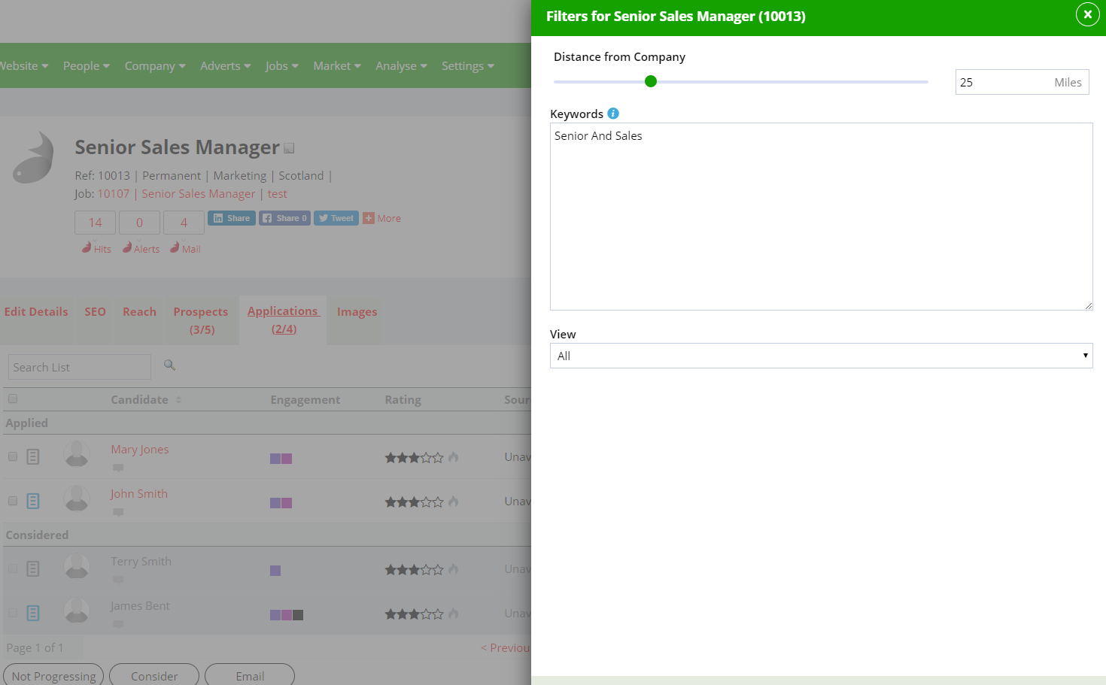Switch to the Images tab

tap(357, 311)
